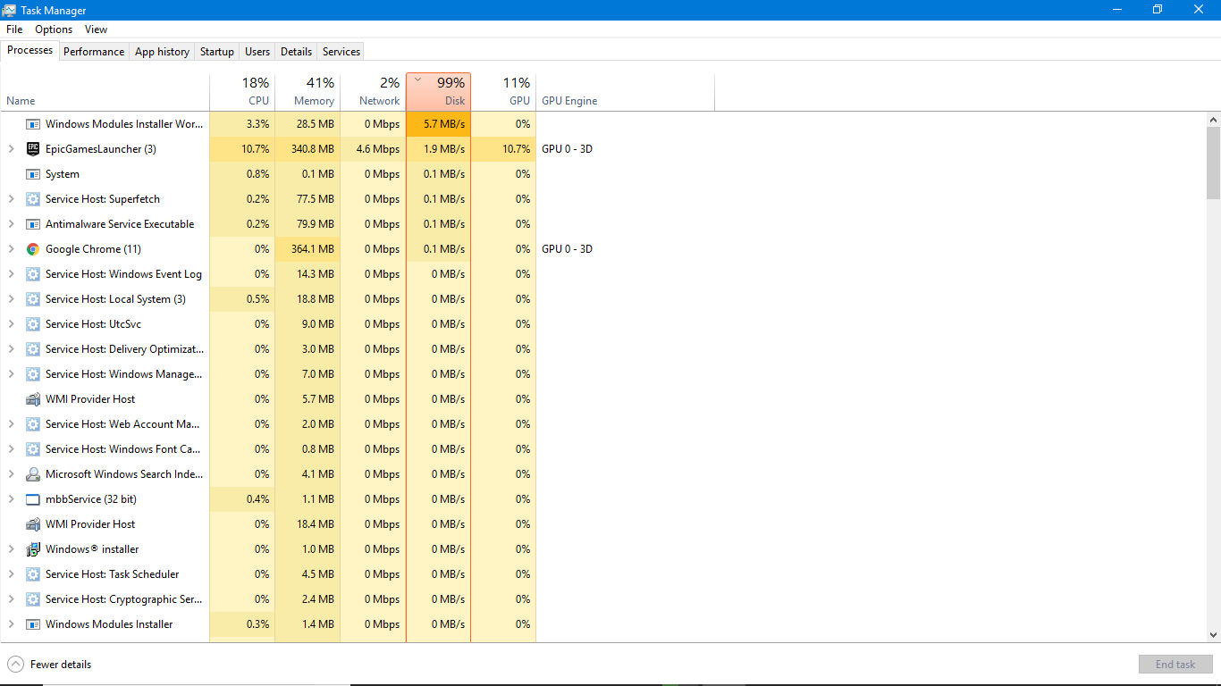Screen dimensions: 1221x686
Task: Click the System process icon
Action: point(33,174)
